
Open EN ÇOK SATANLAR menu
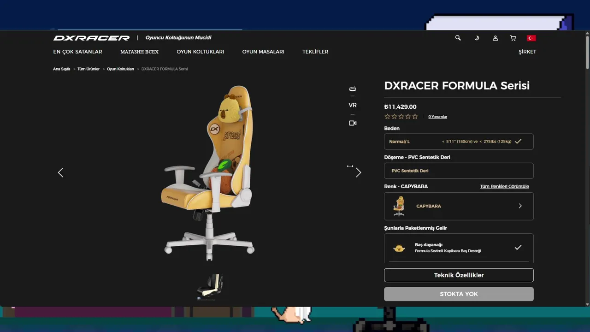77,52
